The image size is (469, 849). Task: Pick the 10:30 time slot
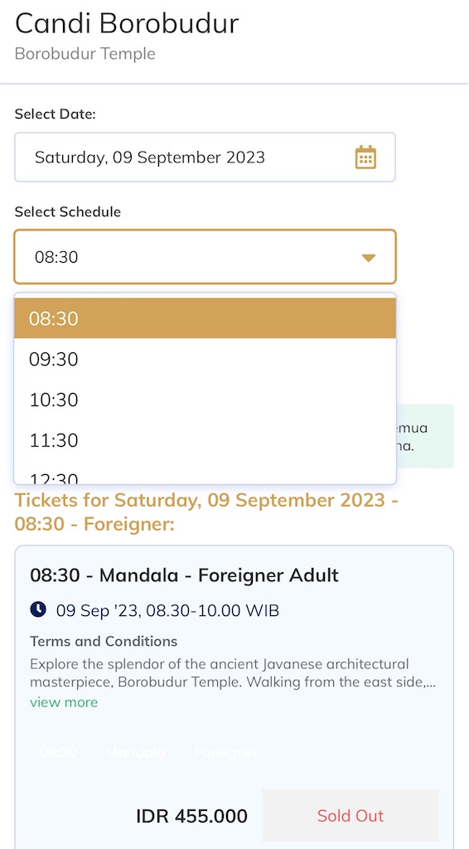[x=205, y=400]
